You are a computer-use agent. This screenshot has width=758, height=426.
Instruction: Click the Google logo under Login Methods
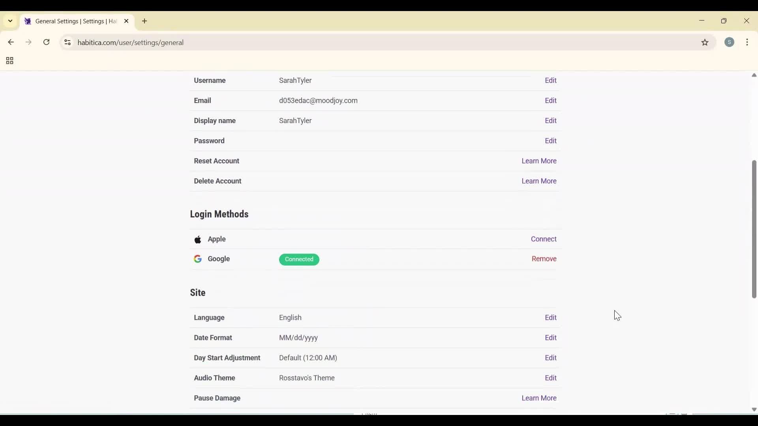click(x=198, y=259)
